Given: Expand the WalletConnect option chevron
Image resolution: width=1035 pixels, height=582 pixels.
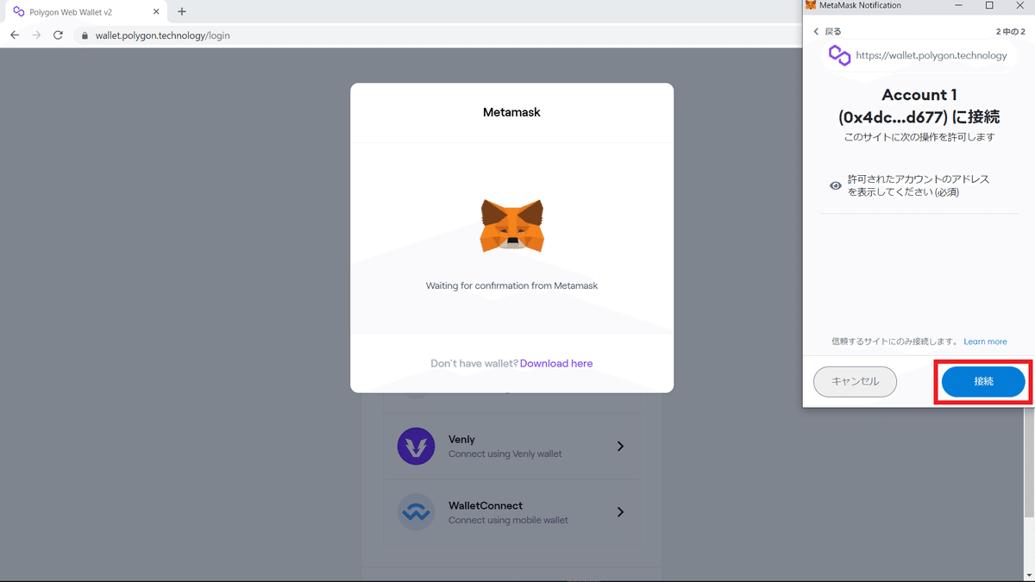Looking at the screenshot, I should [x=620, y=512].
